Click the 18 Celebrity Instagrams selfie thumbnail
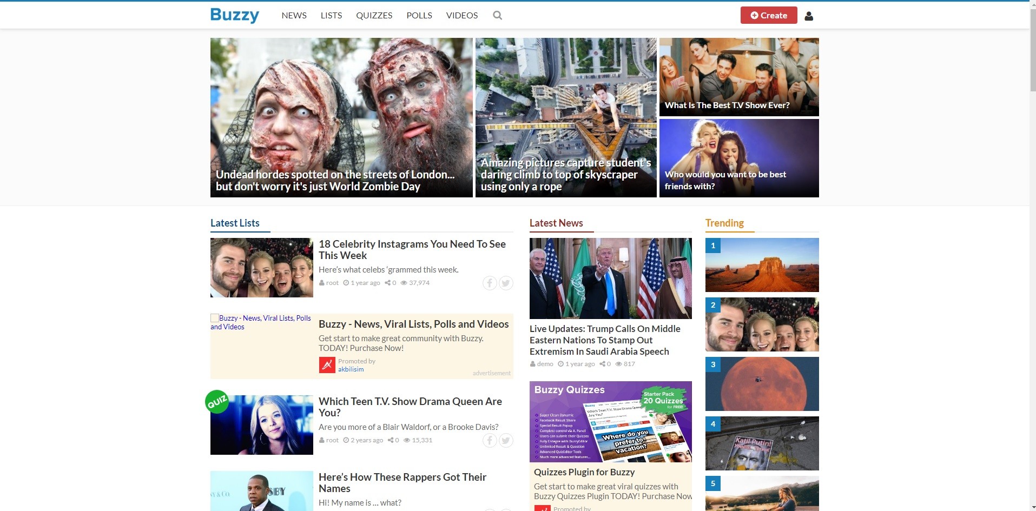The image size is (1036, 511). coord(262,268)
